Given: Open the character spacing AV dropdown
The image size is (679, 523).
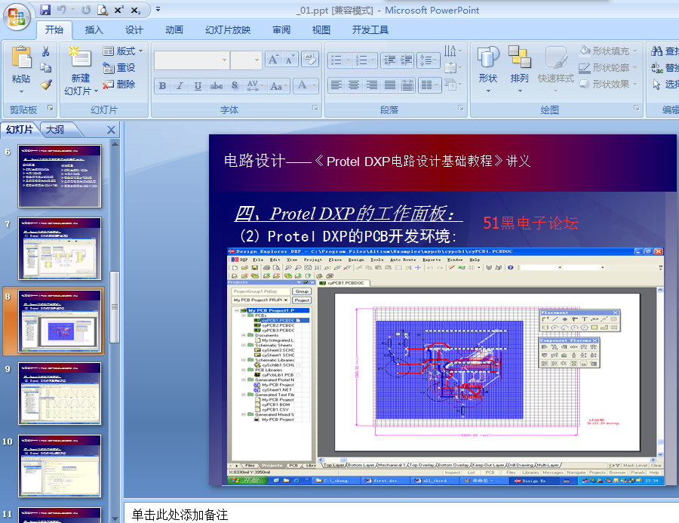Looking at the screenshot, I should (x=255, y=85).
